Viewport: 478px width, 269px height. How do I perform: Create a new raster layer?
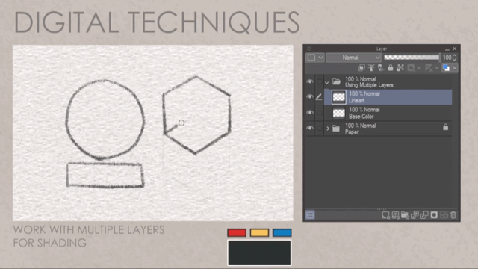(x=385, y=215)
